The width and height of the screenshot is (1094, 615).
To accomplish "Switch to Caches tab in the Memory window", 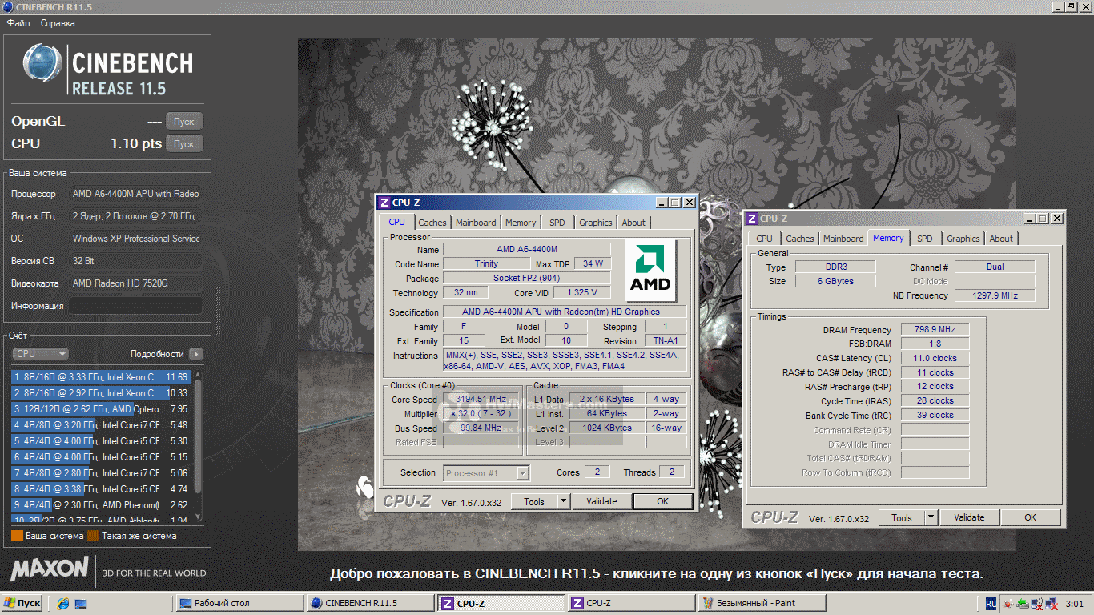I will click(799, 239).
